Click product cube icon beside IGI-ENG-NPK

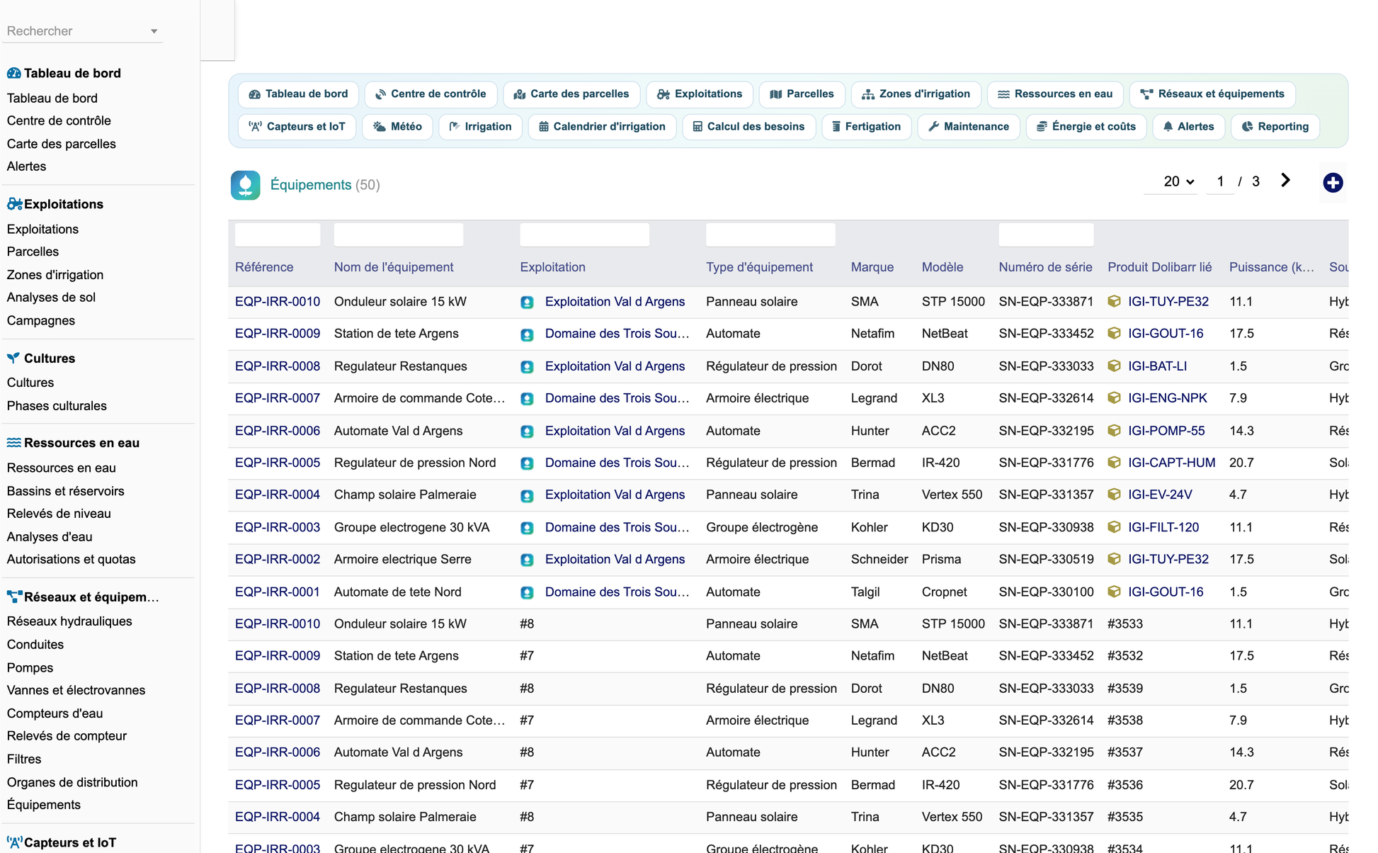(1114, 398)
